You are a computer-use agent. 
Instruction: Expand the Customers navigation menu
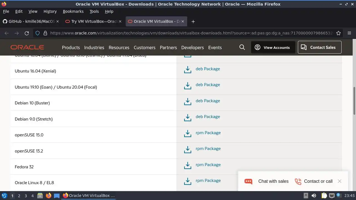coord(145,47)
